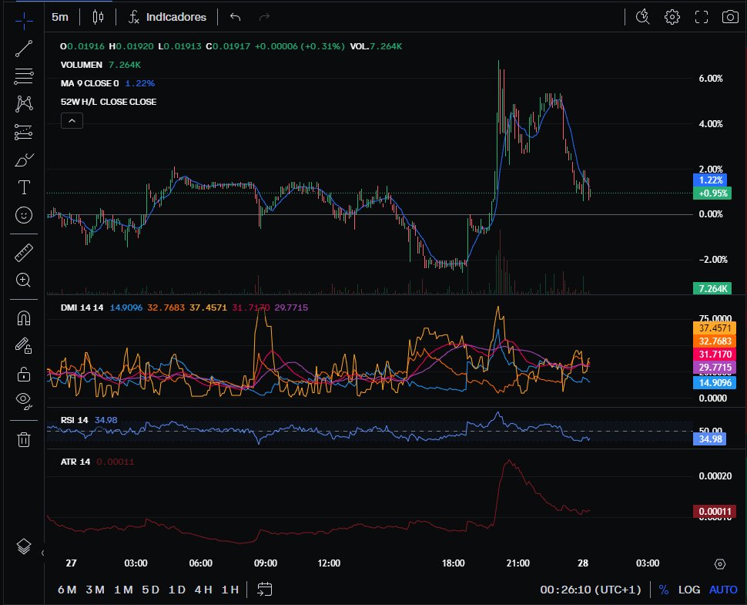Click the 7.264K volume scale label
747x605 pixels.
point(712,288)
